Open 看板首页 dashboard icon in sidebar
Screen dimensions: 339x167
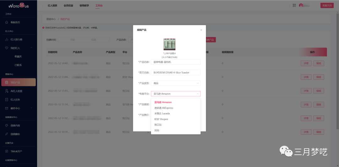(x=7, y=22)
